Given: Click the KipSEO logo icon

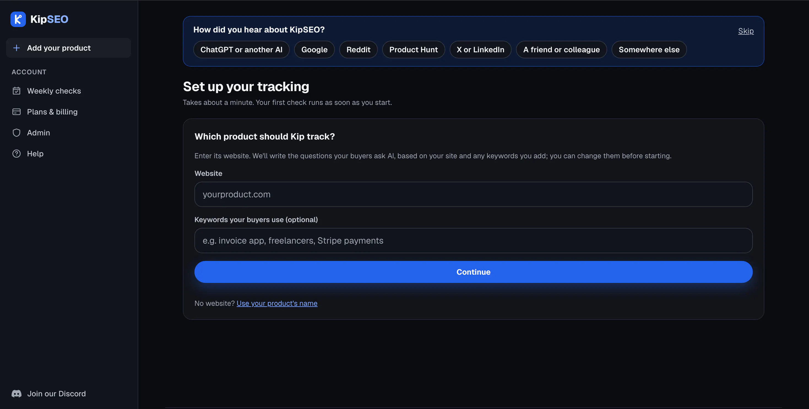Looking at the screenshot, I should (x=18, y=19).
